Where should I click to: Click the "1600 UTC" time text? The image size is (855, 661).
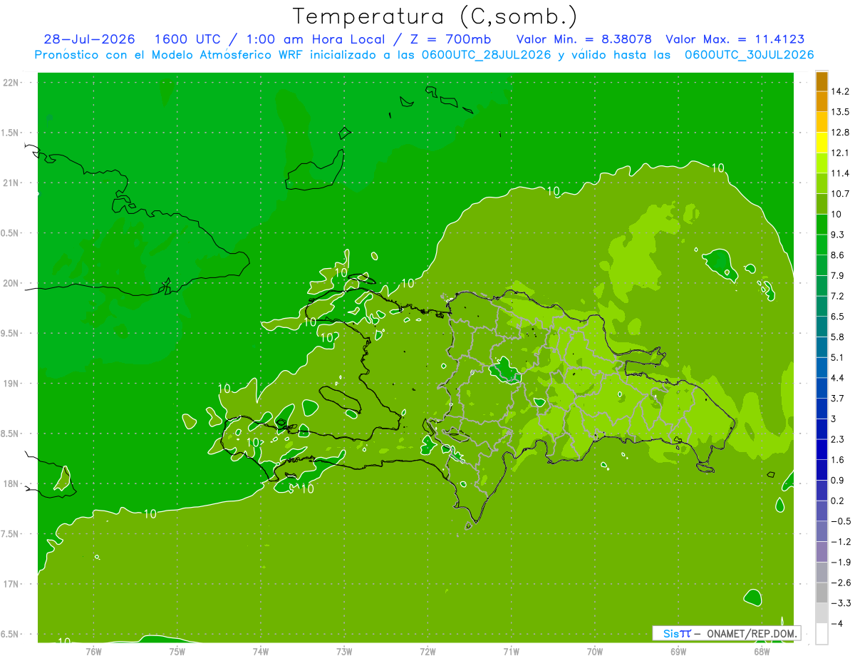point(187,39)
